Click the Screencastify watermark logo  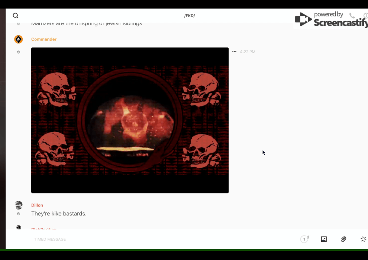[330, 19]
